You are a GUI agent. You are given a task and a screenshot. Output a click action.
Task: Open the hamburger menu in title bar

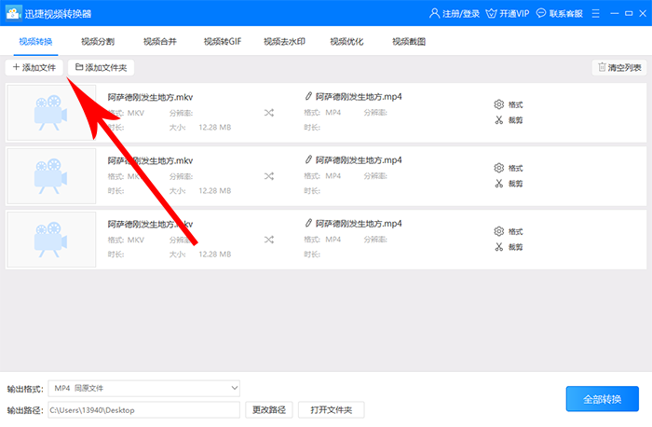tap(595, 13)
